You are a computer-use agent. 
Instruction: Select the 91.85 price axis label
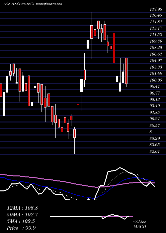coord(155,113)
